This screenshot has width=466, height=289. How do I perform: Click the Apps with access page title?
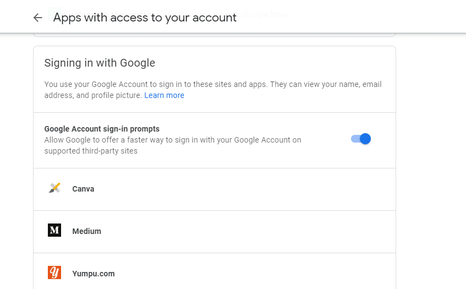(x=145, y=18)
